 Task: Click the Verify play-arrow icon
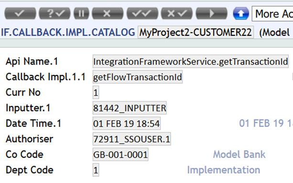pyautogui.click(x=212, y=13)
